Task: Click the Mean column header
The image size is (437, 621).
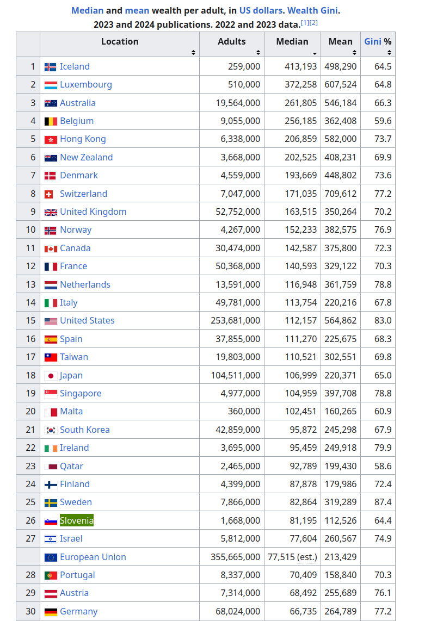Action: tap(340, 45)
